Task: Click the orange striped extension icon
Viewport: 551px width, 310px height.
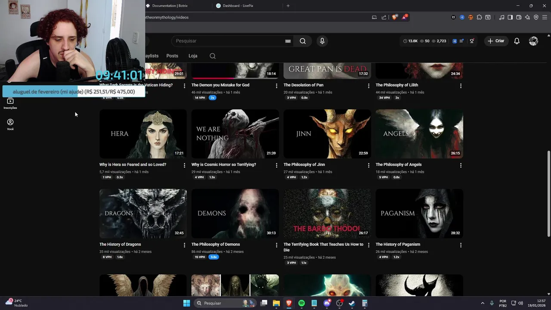Action: pyautogui.click(x=471, y=17)
